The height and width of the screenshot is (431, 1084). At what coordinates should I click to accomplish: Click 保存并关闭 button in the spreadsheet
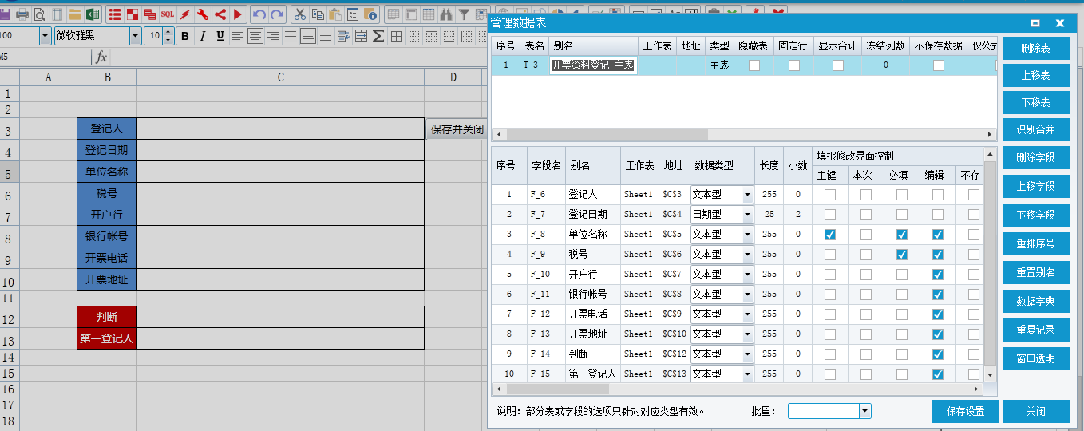457,129
